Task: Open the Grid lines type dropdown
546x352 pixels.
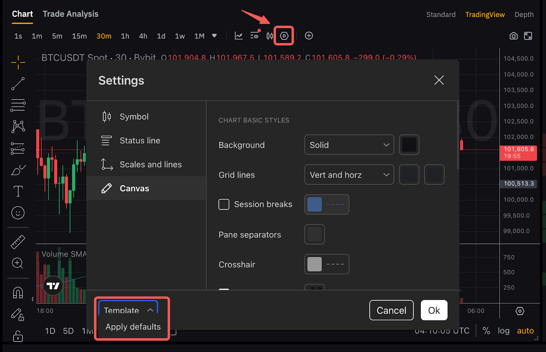Action: (x=349, y=175)
